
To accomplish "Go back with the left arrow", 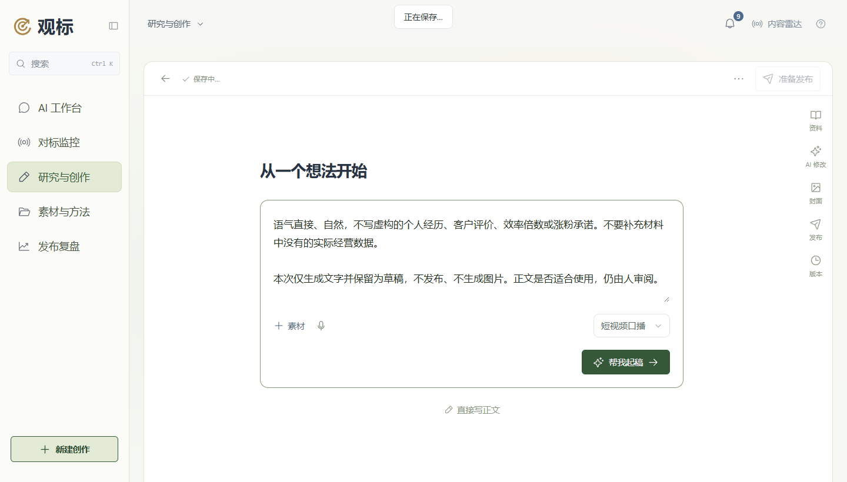I will [x=165, y=78].
